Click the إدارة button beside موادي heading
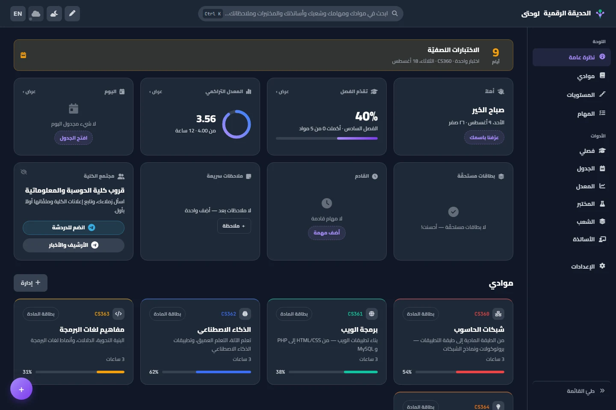Screen dimensions: 616x410 [31, 283]
